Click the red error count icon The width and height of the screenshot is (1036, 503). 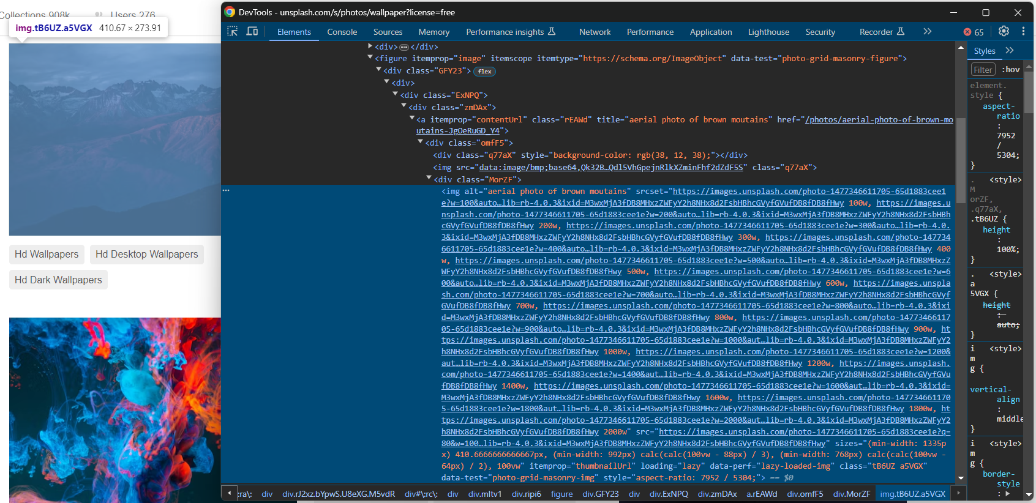[x=967, y=32]
